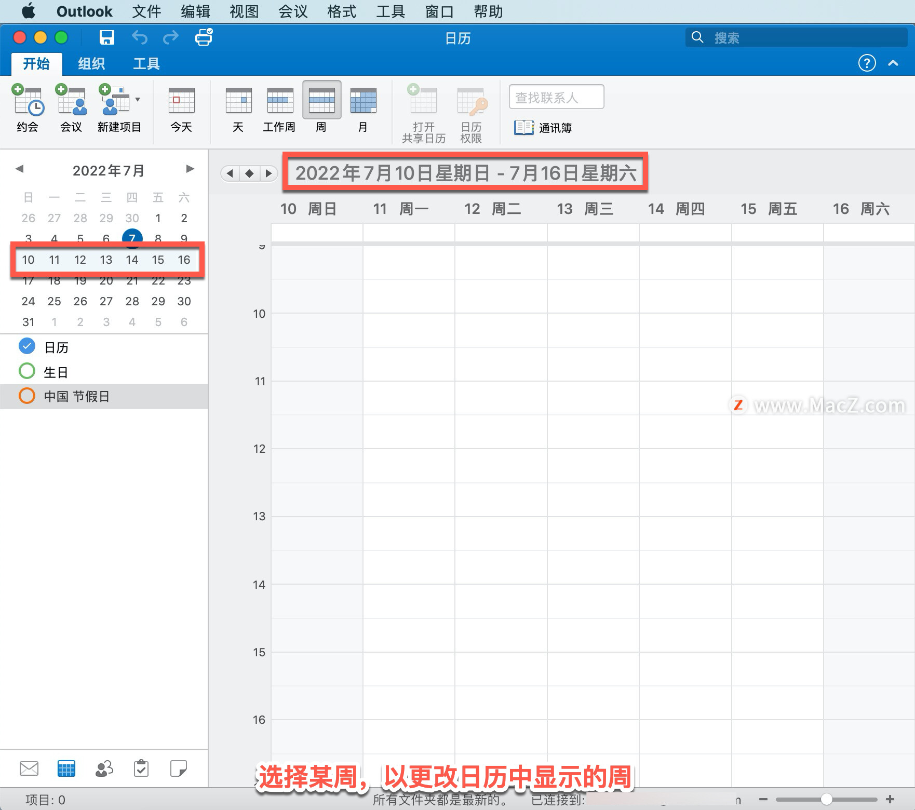Open the 窗口 menu
The width and height of the screenshot is (915, 810).
(439, 11)
